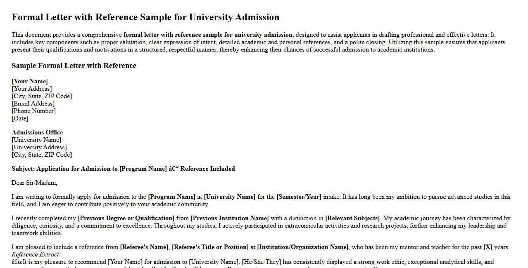This screenshot has width=528, height=268.
Task: Click the bold '[Your Name]' placeholder line
Action: [x=30, y=81]
